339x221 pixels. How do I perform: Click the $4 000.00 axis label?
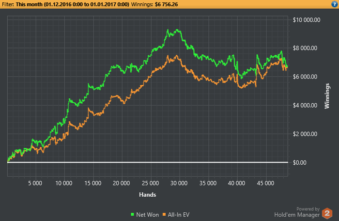click(305, 106)
